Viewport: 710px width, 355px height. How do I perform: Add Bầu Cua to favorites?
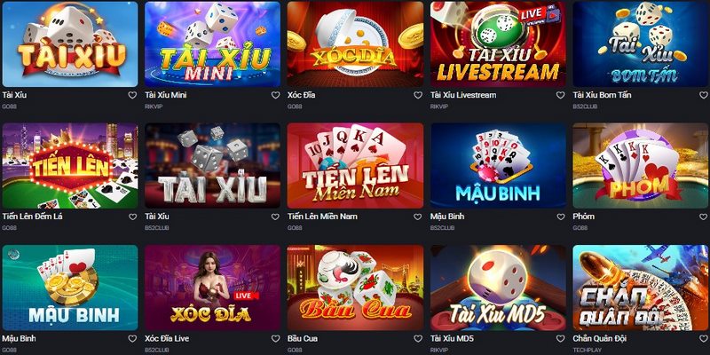pos(418,339)
